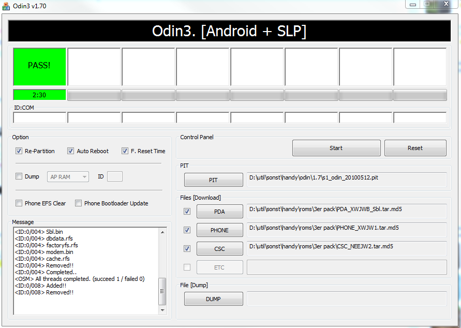
Task: Click the PHONE file path field
Action: coord(347,230)
